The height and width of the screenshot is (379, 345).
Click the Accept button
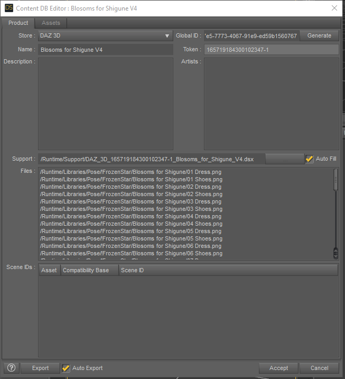[x=278, y=368]
